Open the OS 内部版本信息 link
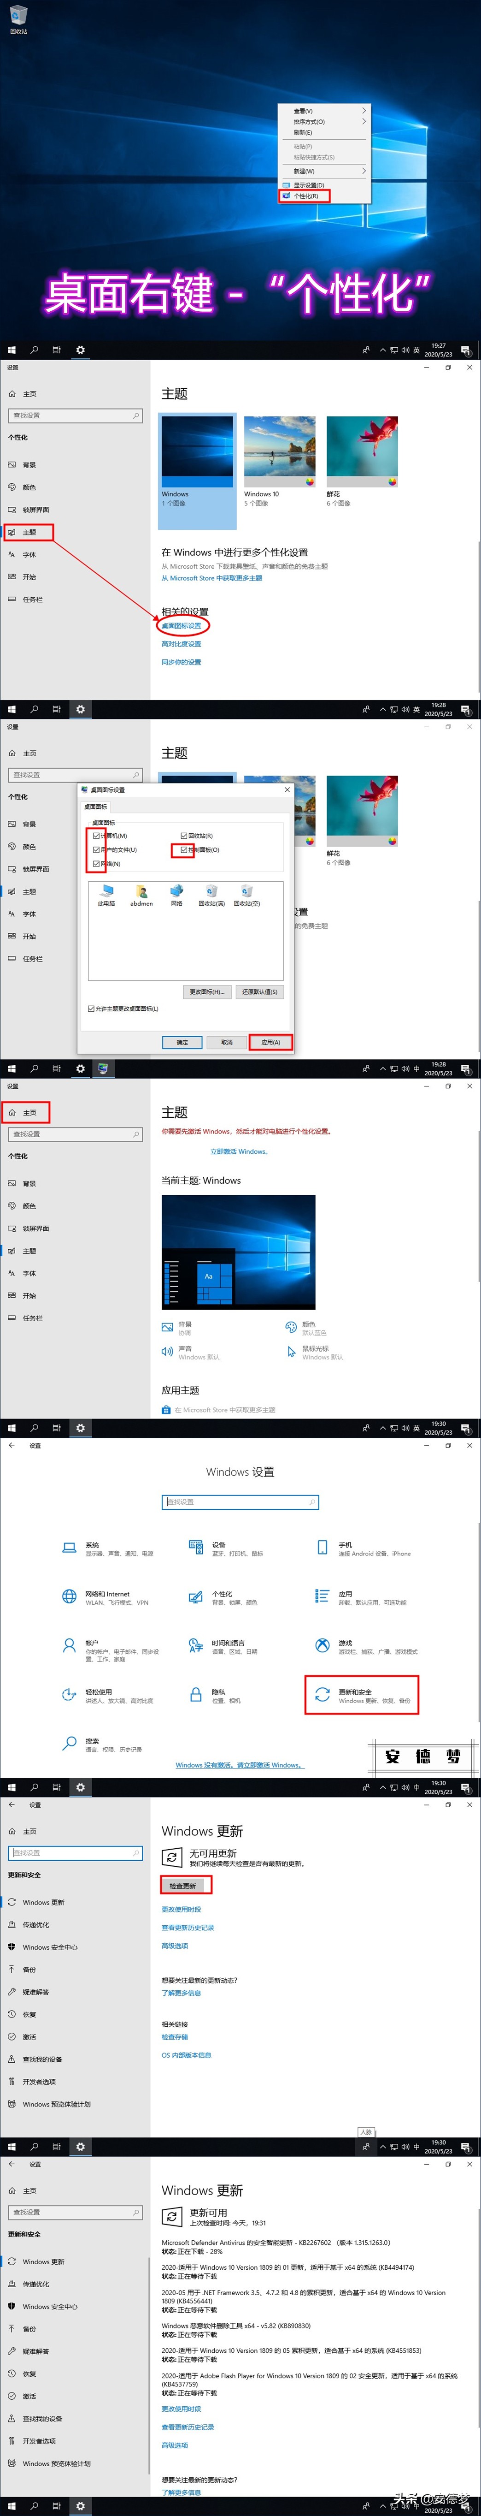 186,2055
